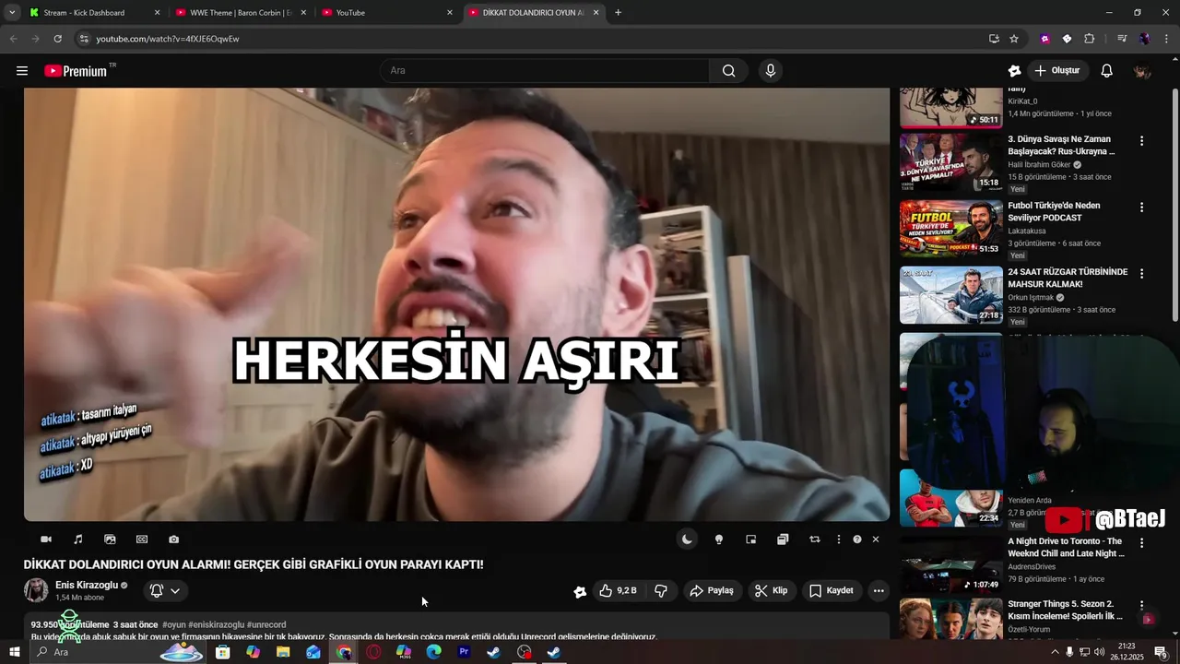Open the enhancer bar vertical dots menu
1180x664 pixels.
click(x=838, y=539)
